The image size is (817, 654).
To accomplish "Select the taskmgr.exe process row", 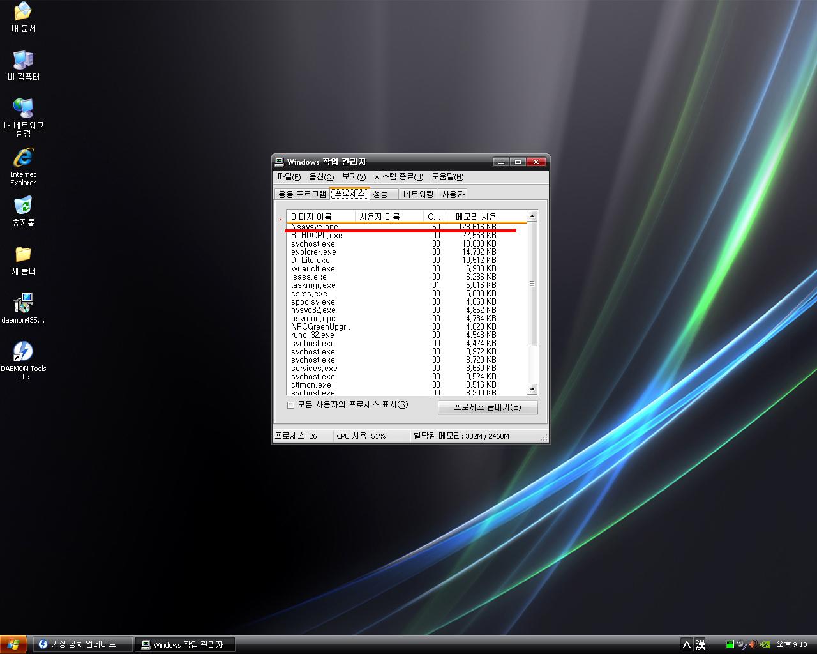I will click(x=406, y=285).
